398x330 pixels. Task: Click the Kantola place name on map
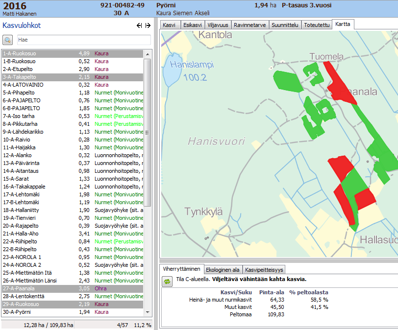point(215,35)
